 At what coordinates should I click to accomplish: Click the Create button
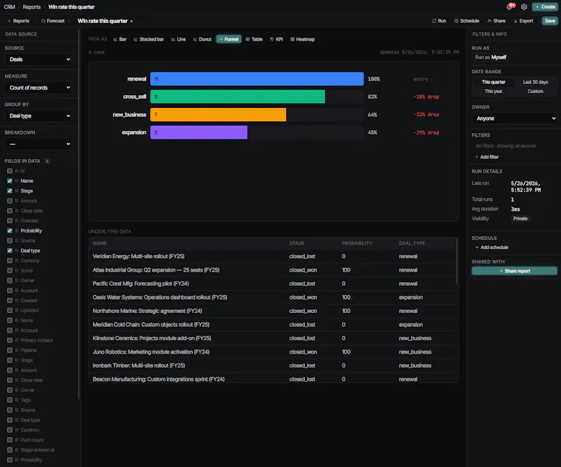[x=545, y=7]
